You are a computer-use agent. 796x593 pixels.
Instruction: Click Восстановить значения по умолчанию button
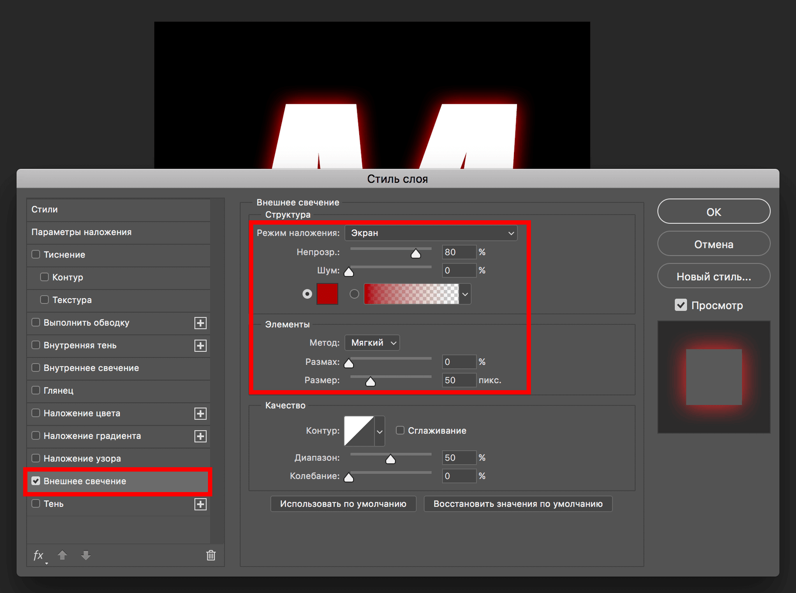tap(518, 504)
